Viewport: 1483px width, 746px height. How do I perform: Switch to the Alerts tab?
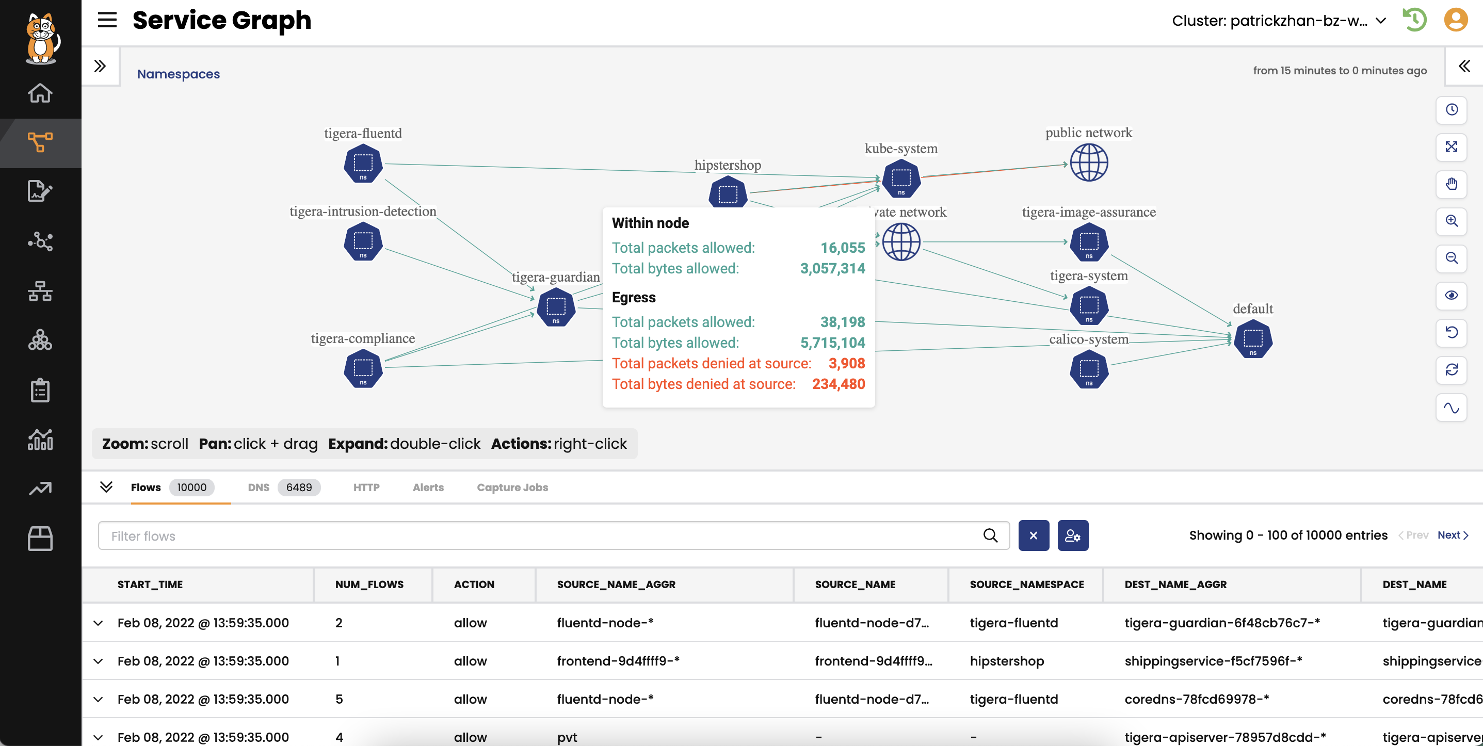(x=428, y=488)
